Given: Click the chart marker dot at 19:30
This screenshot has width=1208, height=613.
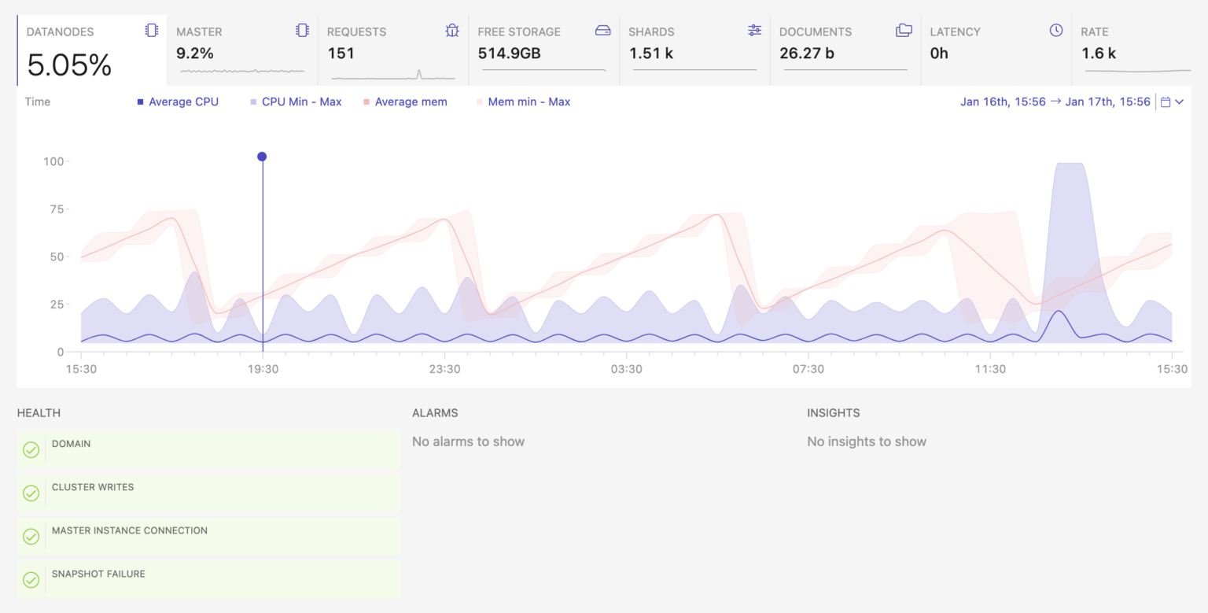Looking at the screenshot, I should tap(262, 157).
